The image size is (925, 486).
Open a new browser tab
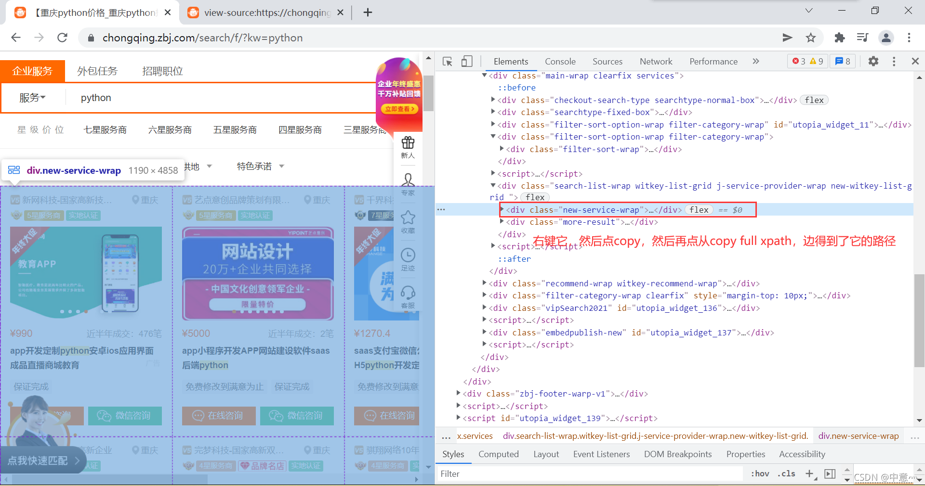tap(368, 13)
